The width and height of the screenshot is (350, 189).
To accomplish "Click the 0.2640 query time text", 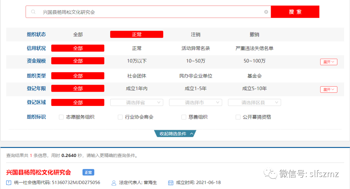I will [69, 155].
